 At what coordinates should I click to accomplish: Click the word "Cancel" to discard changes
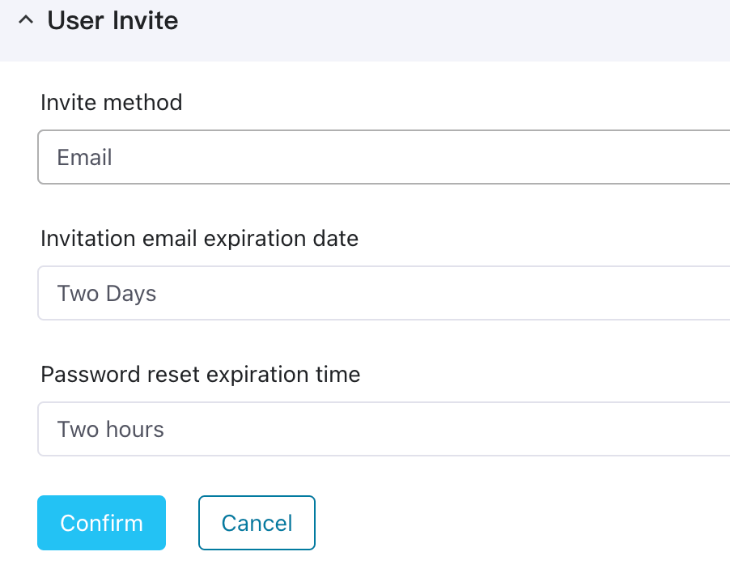[x=257, y=523]
